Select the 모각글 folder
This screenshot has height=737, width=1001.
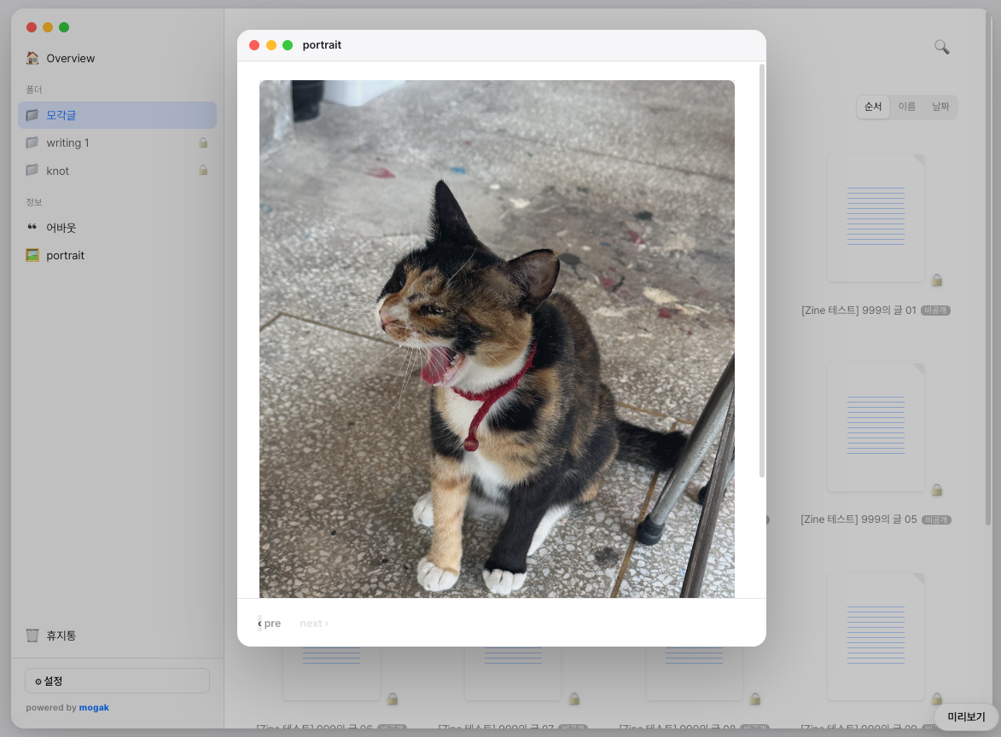[x=117, y=115]
